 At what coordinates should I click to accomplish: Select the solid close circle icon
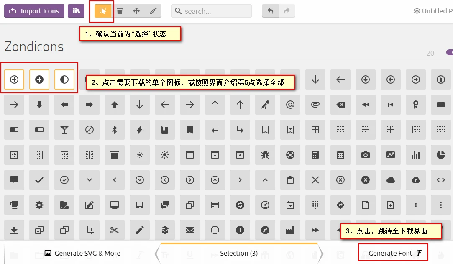pos(366,180)
